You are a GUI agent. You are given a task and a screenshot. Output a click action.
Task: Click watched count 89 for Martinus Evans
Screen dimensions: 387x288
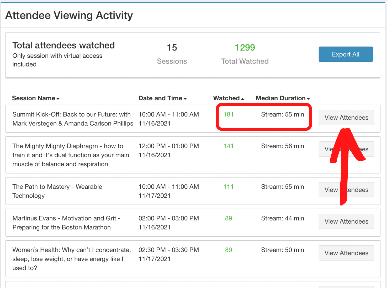228,218
